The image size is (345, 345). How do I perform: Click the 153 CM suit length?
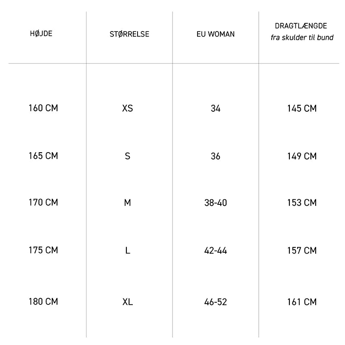(302, 203)
